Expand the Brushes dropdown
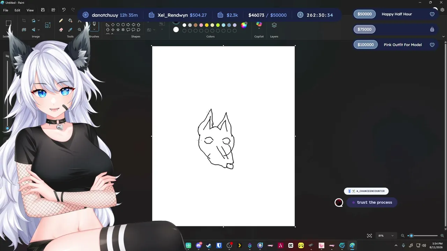 tap(94, 30)
